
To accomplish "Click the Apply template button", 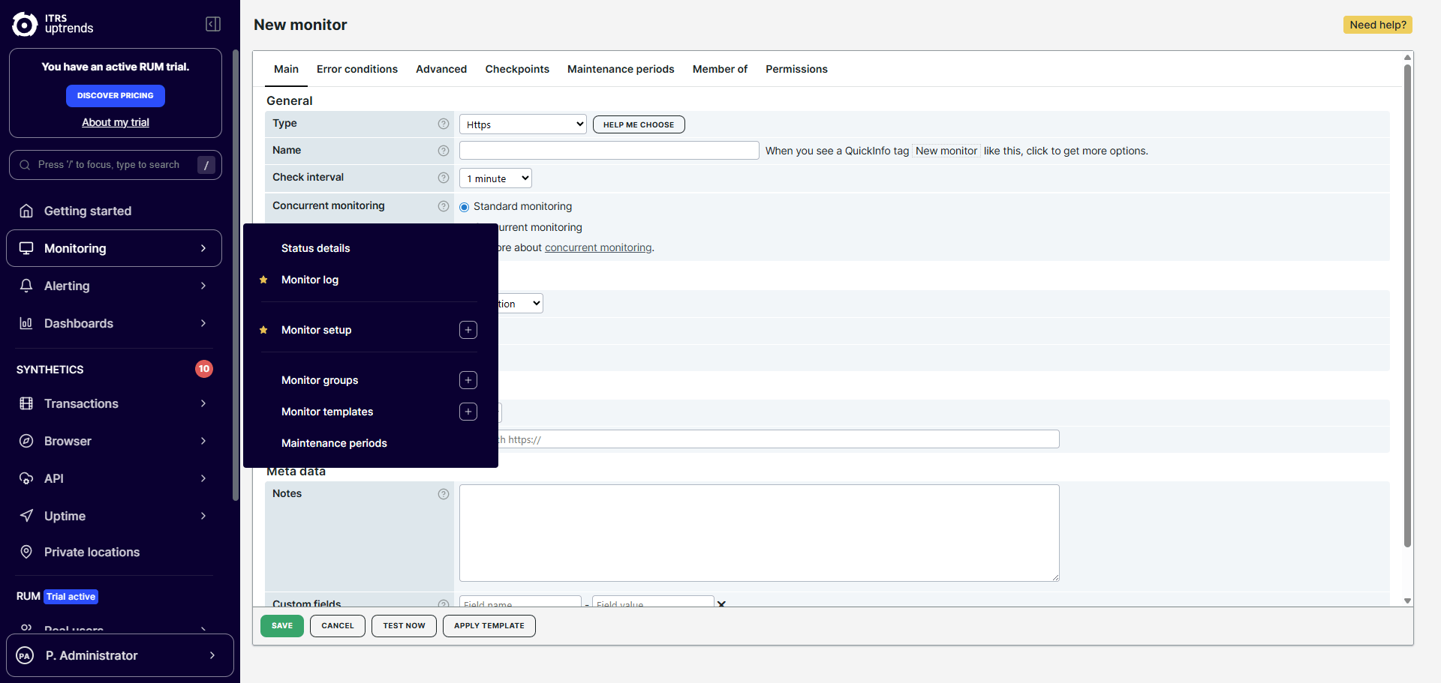I will coord(489,626).
